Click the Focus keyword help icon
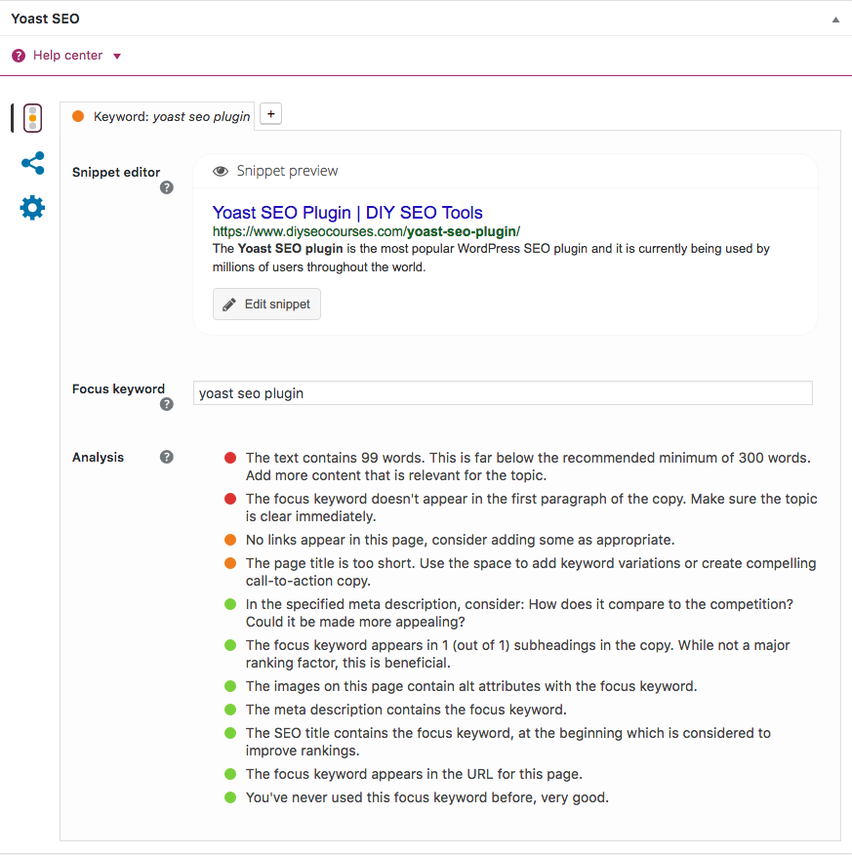The image size is (852, 855). pyautogui.click(x=166, y=404)
